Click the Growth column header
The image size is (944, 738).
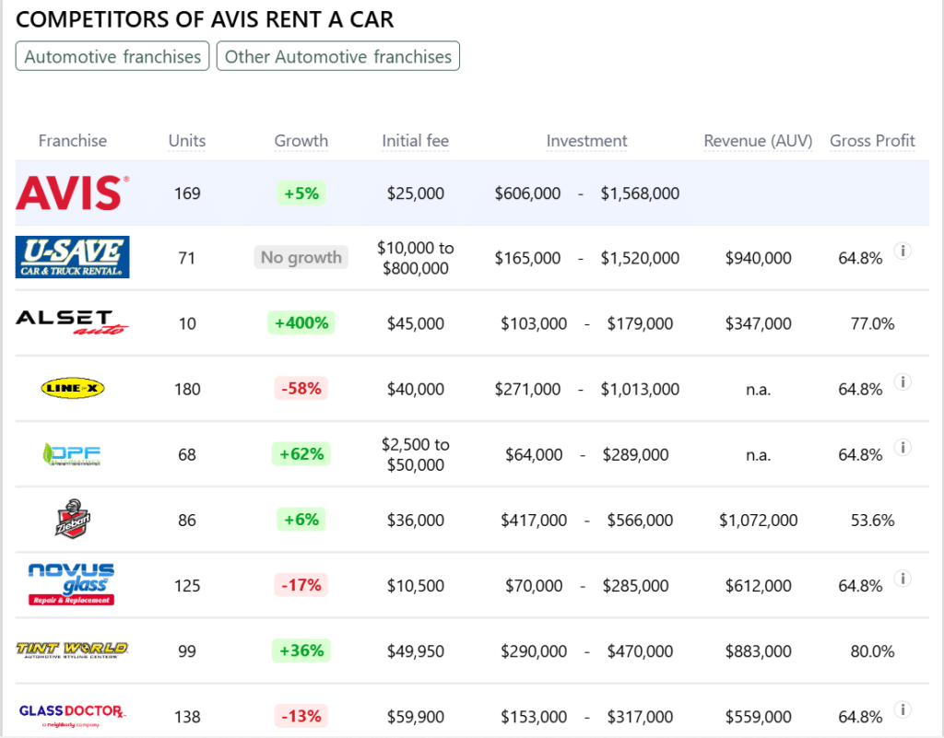(x=301, y=141)
